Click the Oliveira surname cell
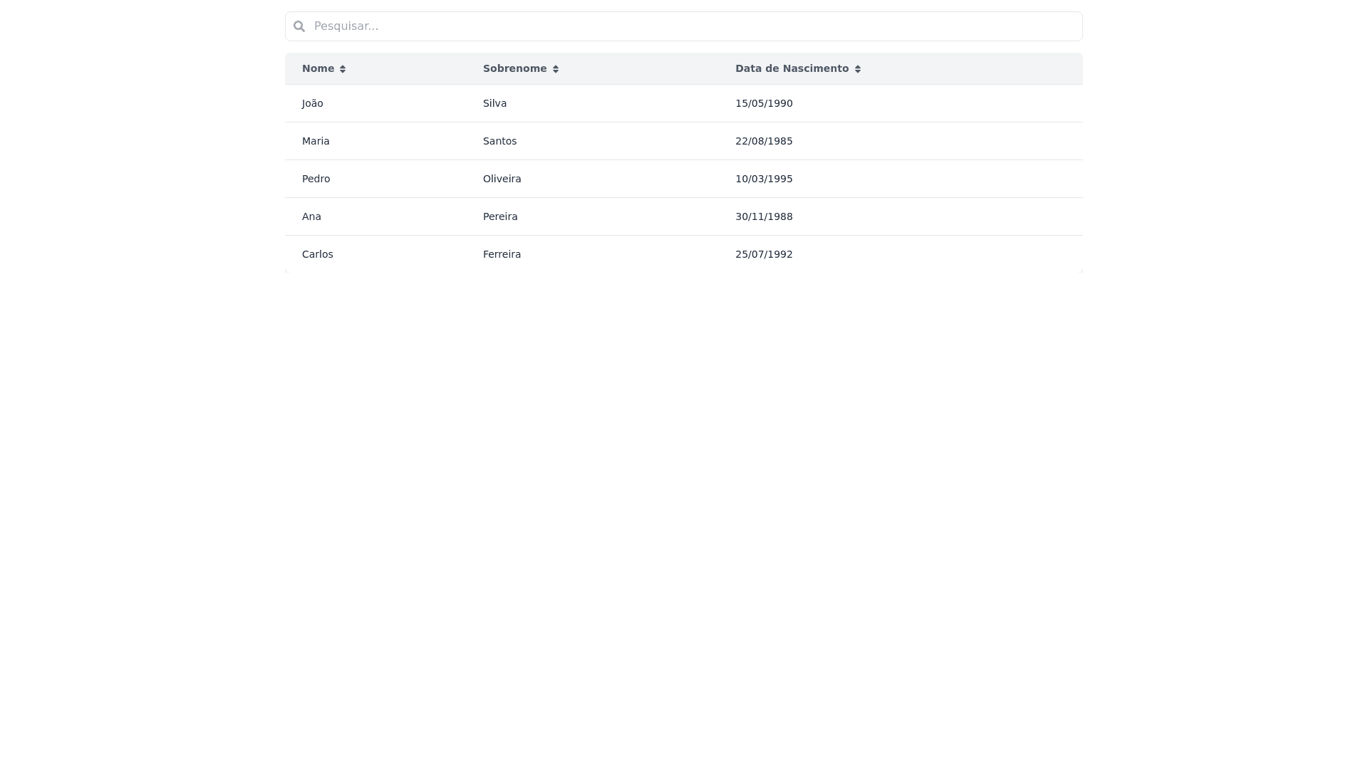Image resolution: width=1368 pixels, height=769 pixels. [x=502, y=179]
